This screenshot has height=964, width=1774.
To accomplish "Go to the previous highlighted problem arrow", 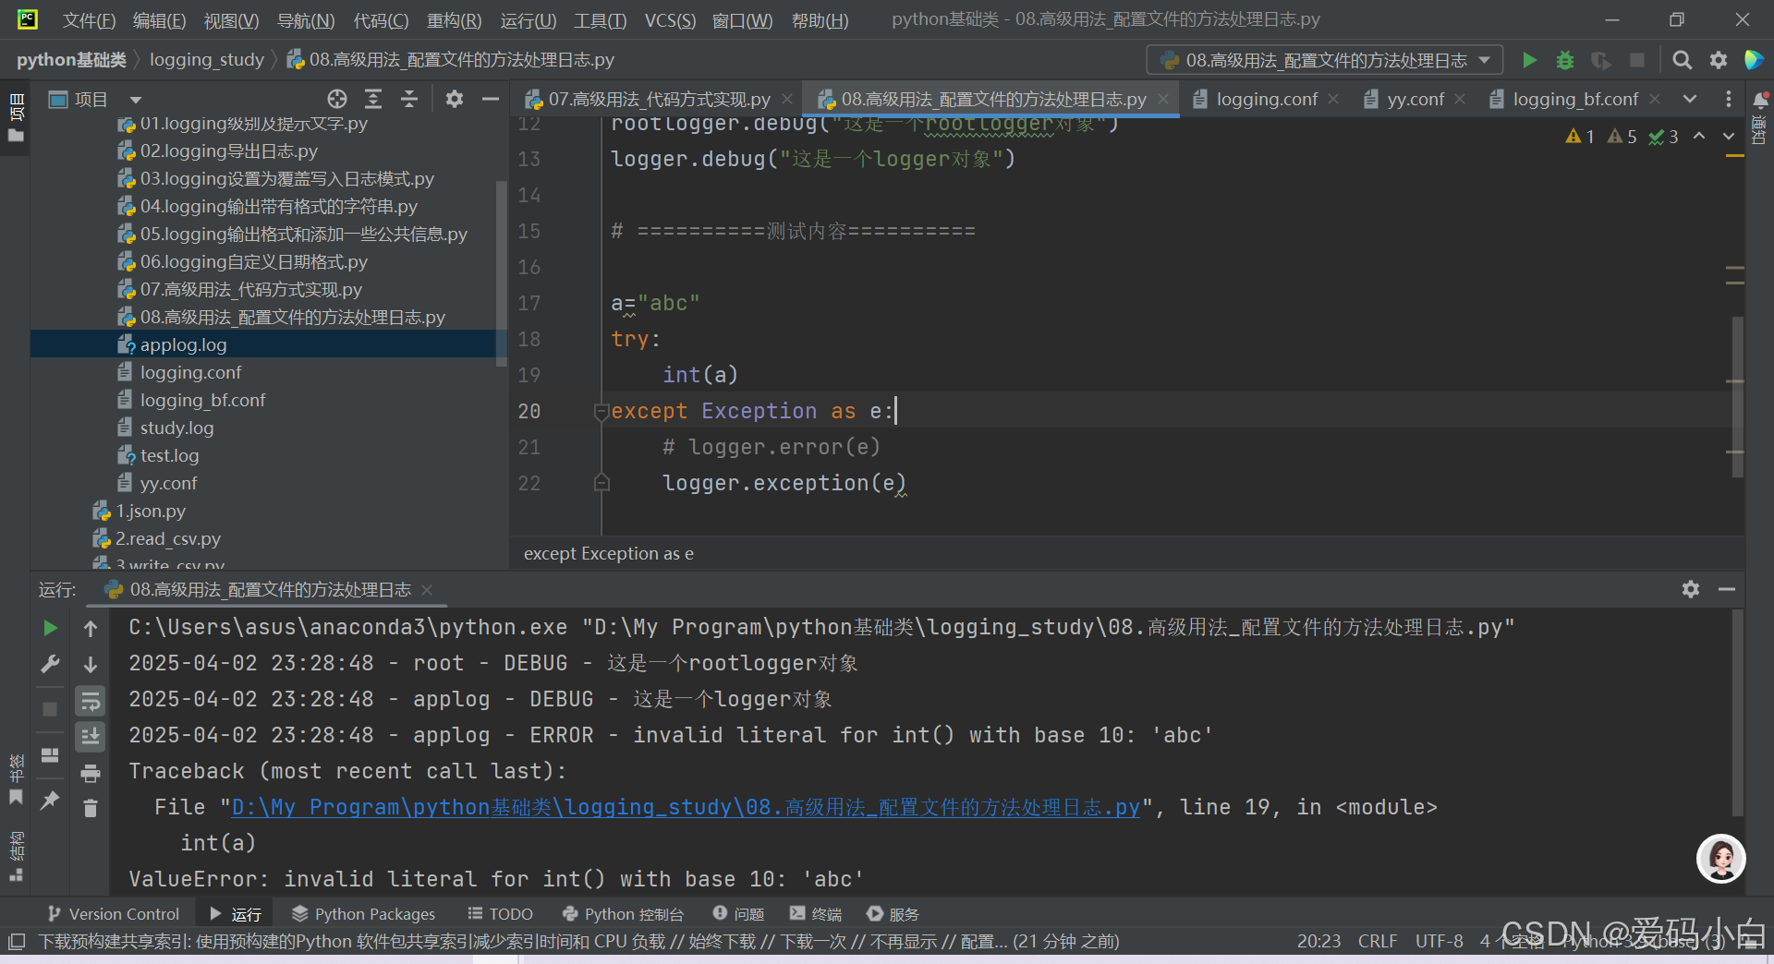I will coord(1699,137).
